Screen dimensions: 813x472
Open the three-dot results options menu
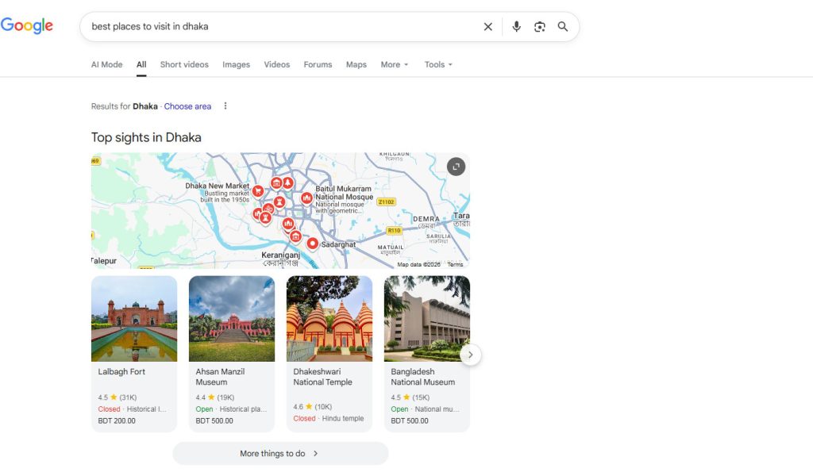tap(225, 106)
